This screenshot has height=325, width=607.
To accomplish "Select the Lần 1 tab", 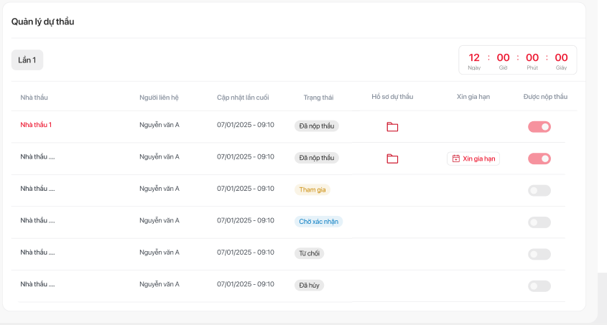I will click(x=27, y=60).
